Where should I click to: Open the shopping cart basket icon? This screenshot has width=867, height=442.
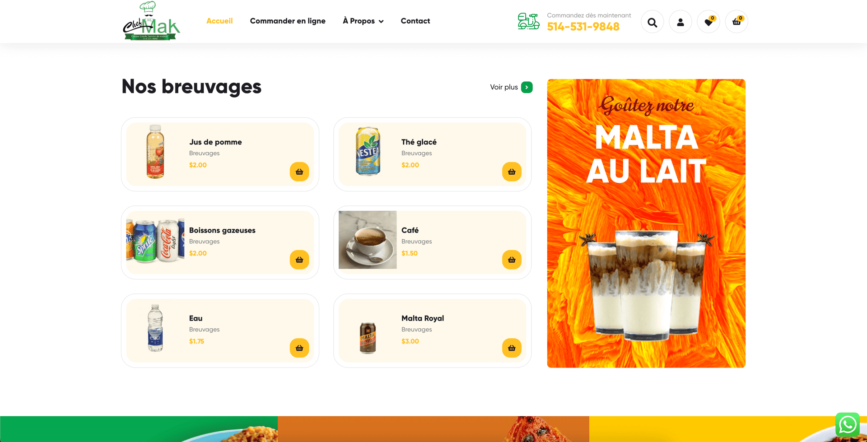pos(736,22)
